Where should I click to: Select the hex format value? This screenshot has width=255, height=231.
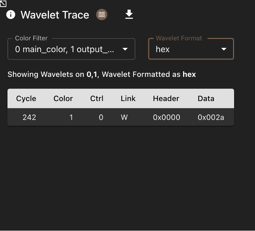(163, 49)
